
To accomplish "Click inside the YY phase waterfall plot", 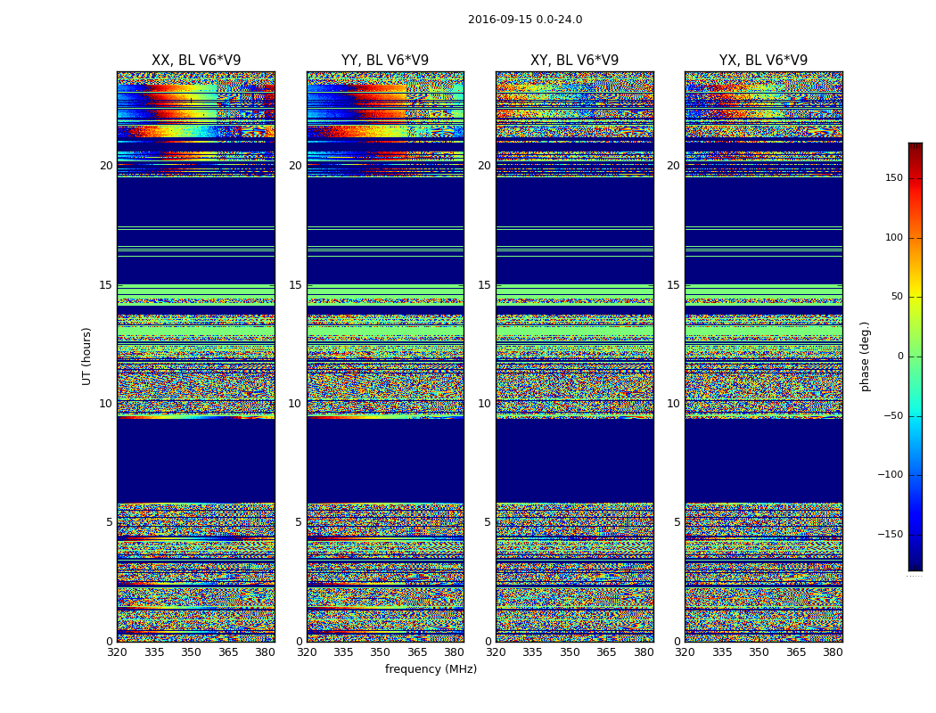I will point(385,356).
